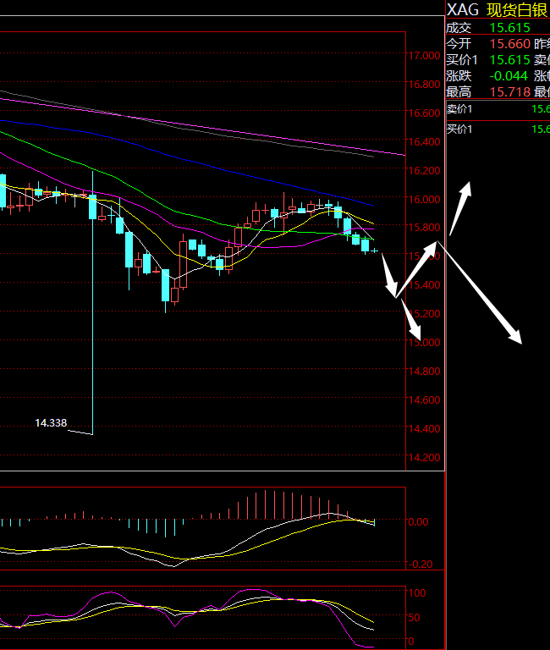
Task: Click the 50 level on KDJ axis
Action: point(415,618)
